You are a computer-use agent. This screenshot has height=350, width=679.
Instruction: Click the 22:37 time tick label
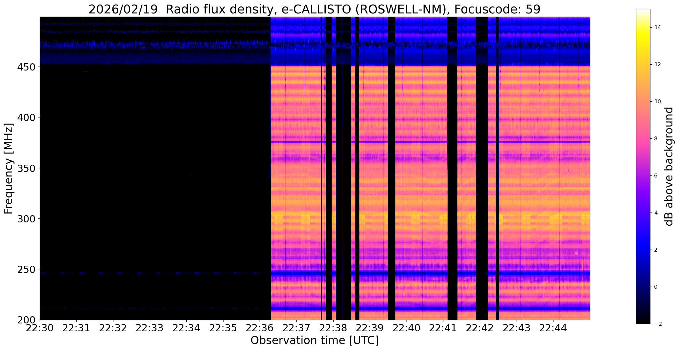pos(297,328)
